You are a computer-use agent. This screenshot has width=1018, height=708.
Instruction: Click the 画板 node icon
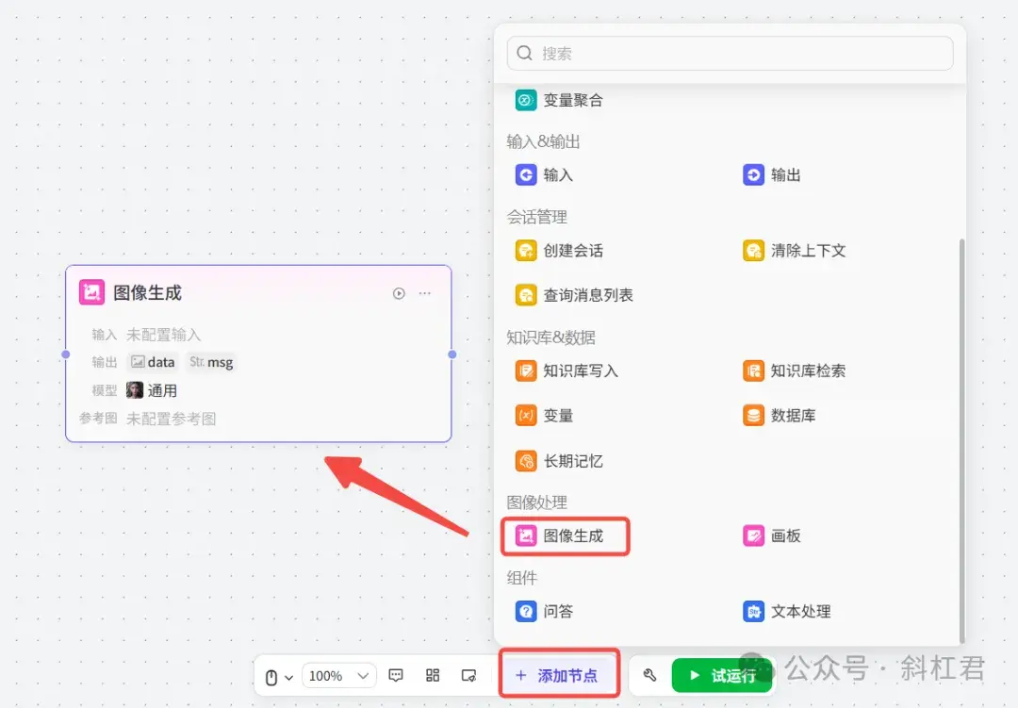[x=753, y=535]
